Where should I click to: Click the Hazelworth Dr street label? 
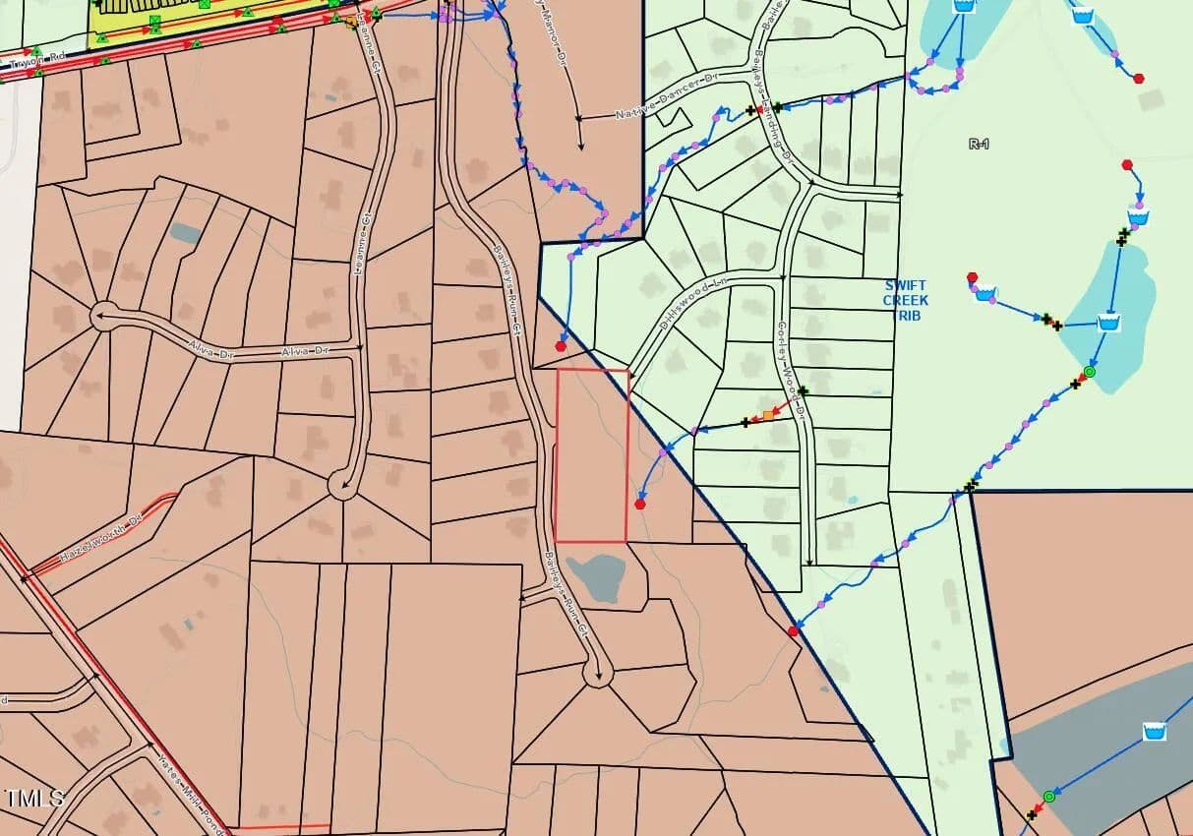[101, 535]
